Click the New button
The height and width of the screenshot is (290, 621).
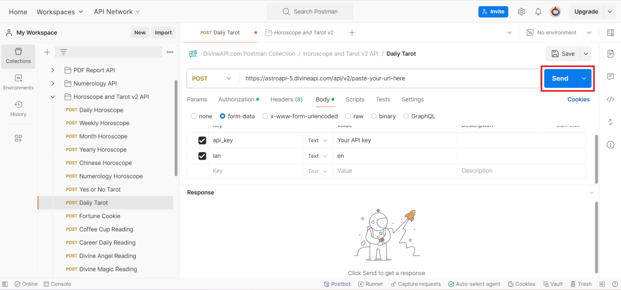point(140,32)
